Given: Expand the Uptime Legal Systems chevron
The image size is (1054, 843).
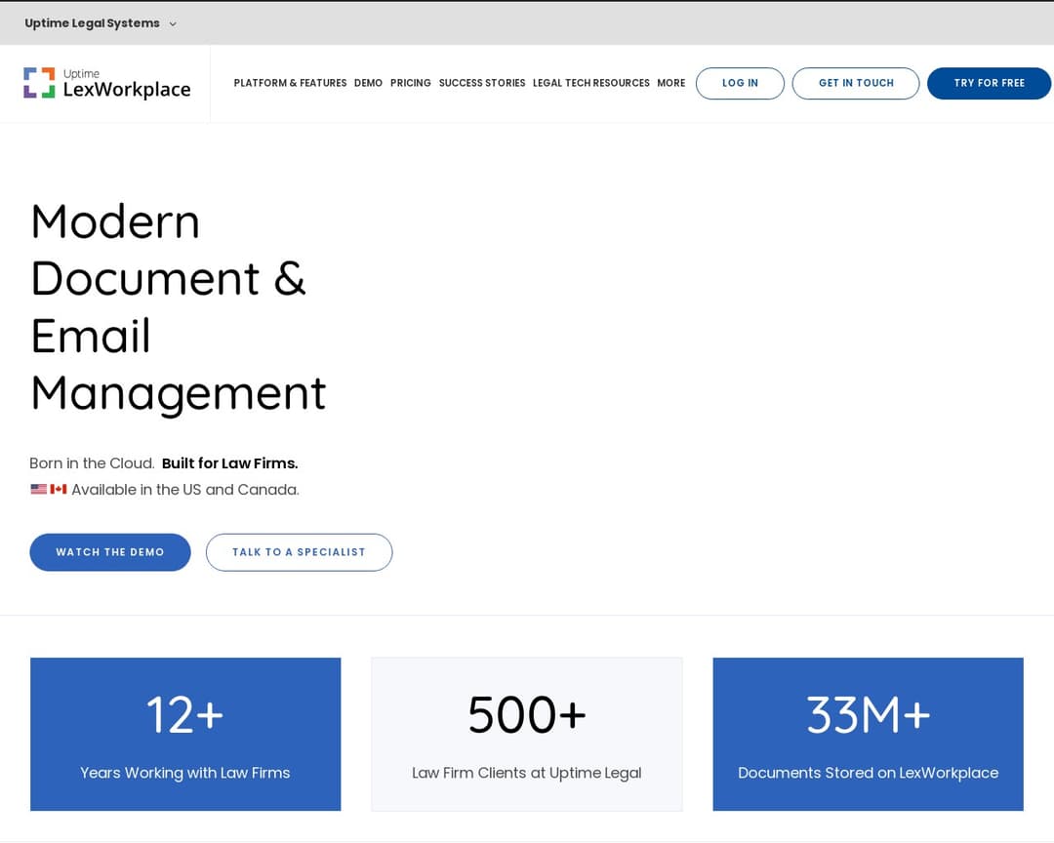Looking at the screenshot, I should [173, 24].
